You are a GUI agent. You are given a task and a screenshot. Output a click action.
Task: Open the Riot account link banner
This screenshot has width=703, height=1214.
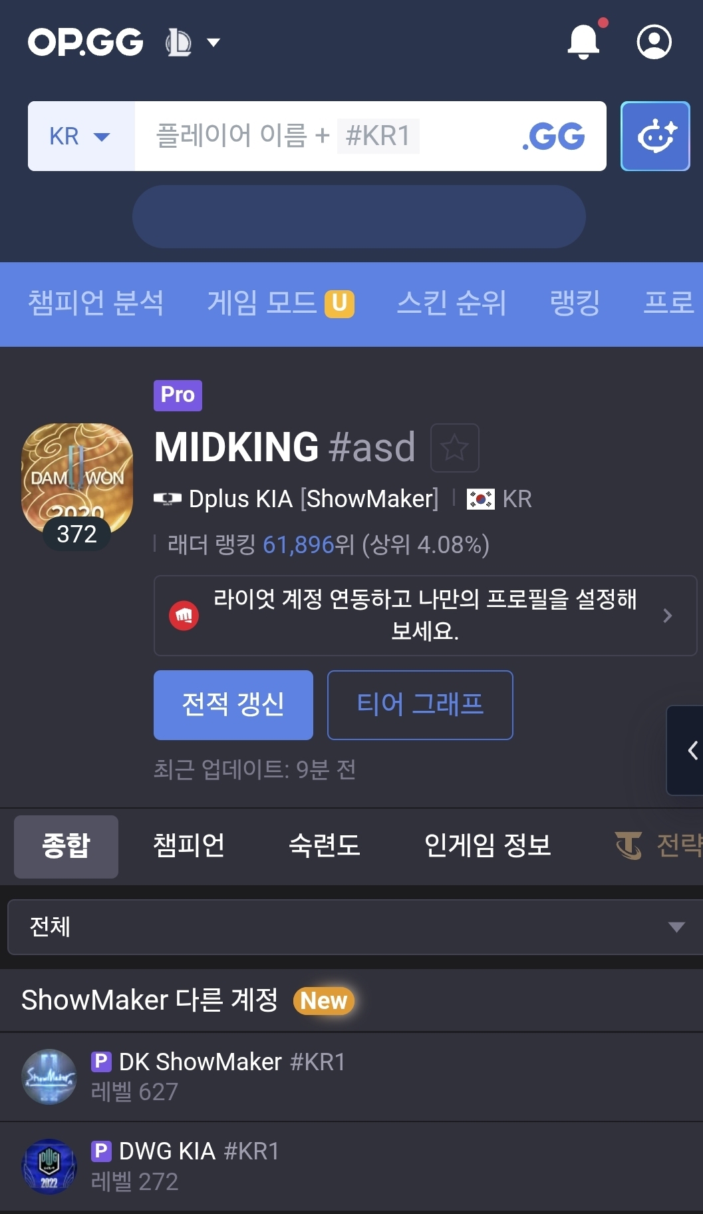425,616
